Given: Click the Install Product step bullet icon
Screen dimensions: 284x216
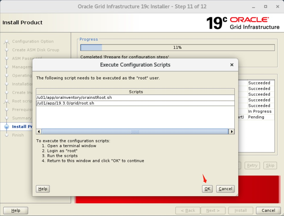Looking at the screenshot, I should (7, 127).
